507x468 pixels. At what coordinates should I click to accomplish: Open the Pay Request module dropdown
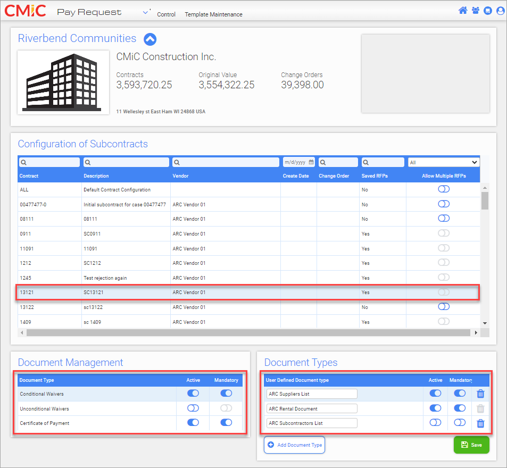click(146, 12)
